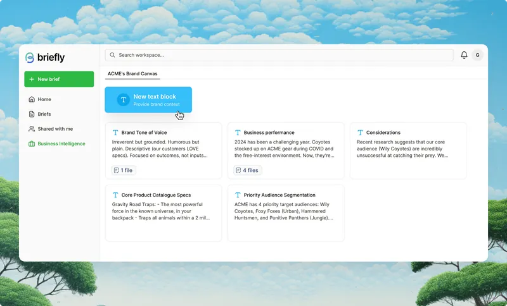Image resolution: width=507 pixels, height=306 pixels.
Task: Open the 4 files attachment chip
Action: [x=248, y=170]
